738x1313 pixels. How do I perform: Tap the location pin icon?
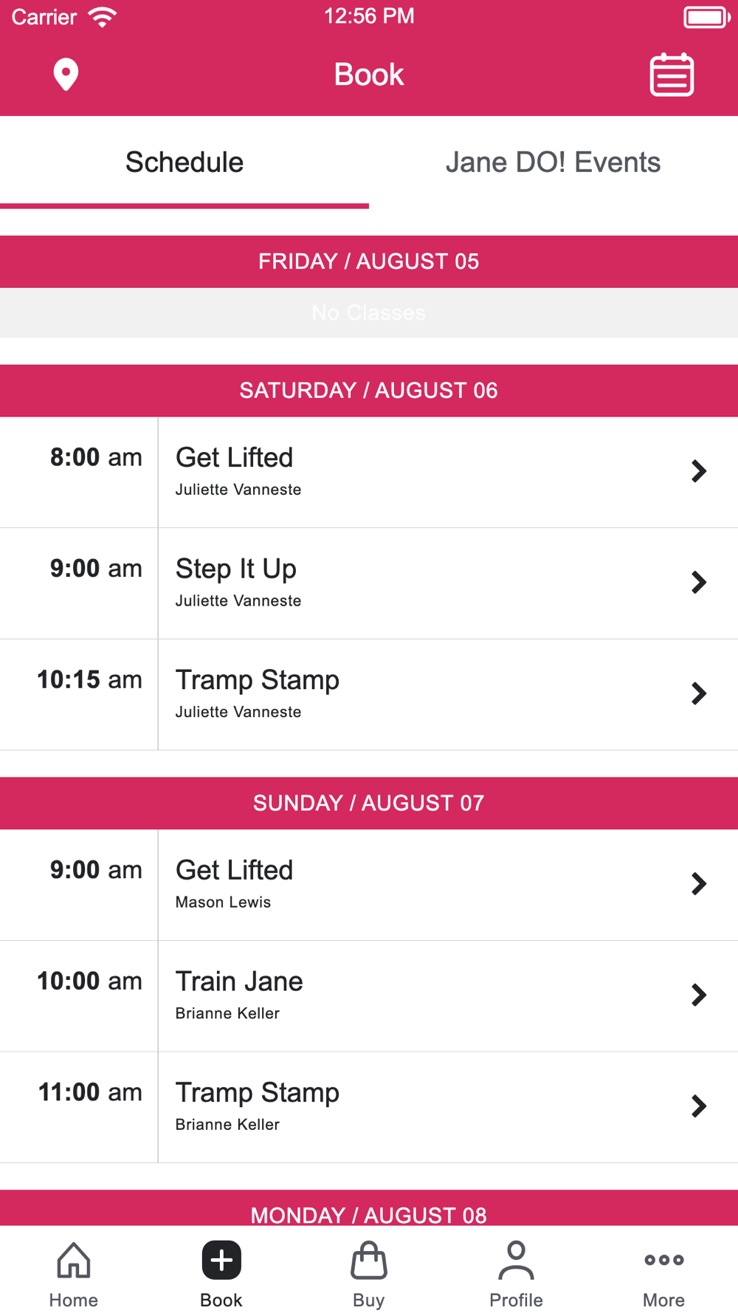tap(66, 75)
